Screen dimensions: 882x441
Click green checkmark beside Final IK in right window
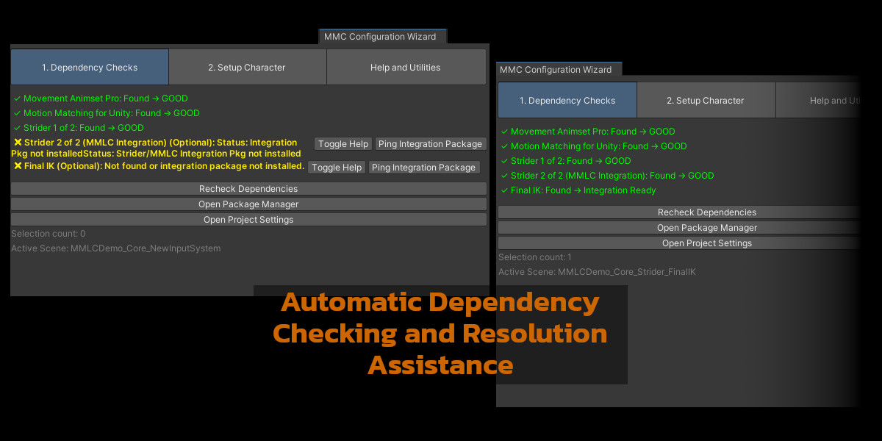tap(504, 190)
